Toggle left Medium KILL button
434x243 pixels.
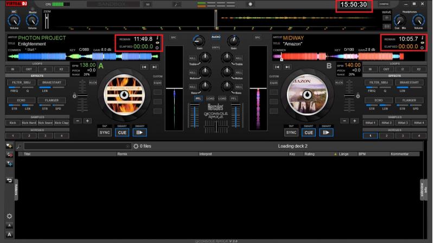point(193,73)
